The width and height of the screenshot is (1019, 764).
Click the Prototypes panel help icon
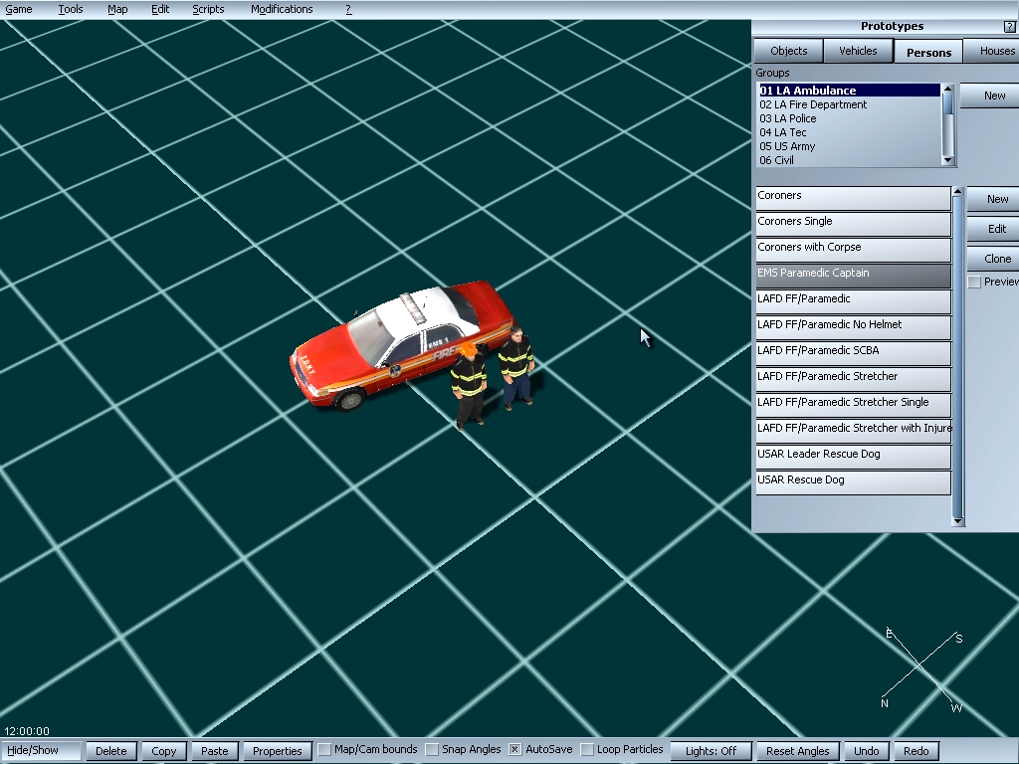[1009, 26]
